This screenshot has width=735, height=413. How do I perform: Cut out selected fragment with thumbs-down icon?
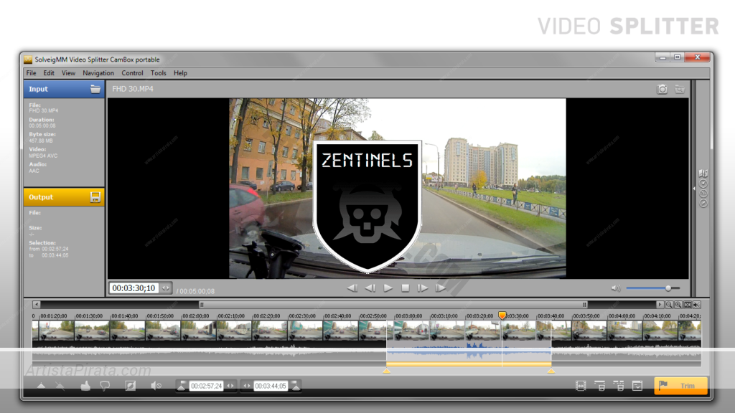105,386
